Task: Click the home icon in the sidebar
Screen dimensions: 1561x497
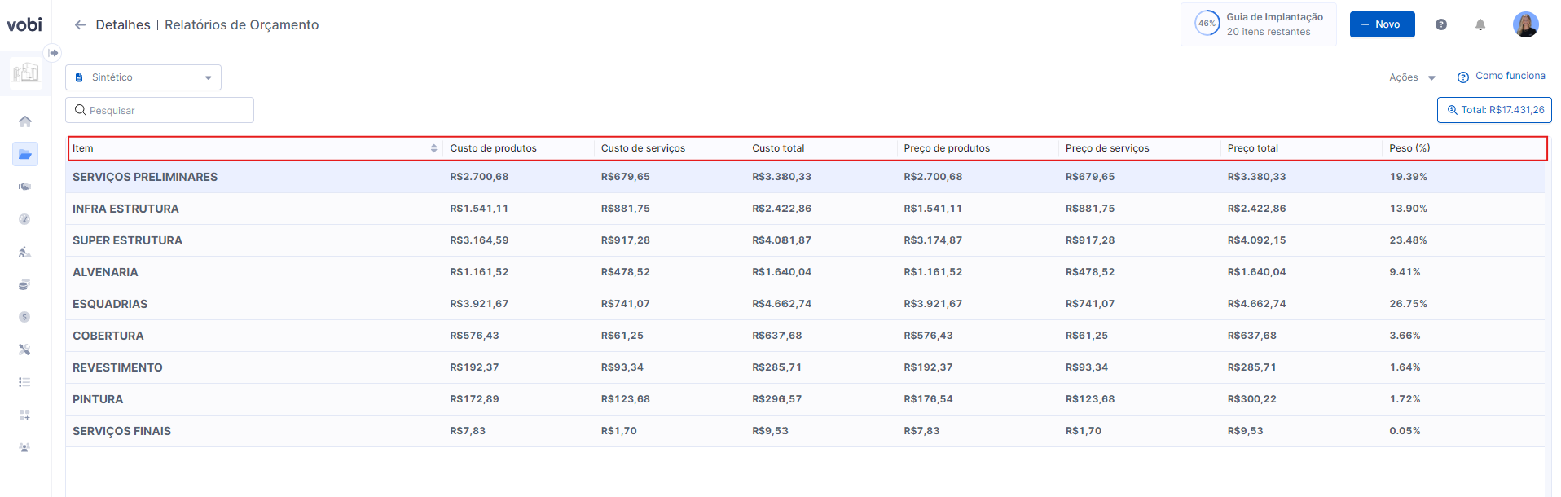Action: pos(25,121)
